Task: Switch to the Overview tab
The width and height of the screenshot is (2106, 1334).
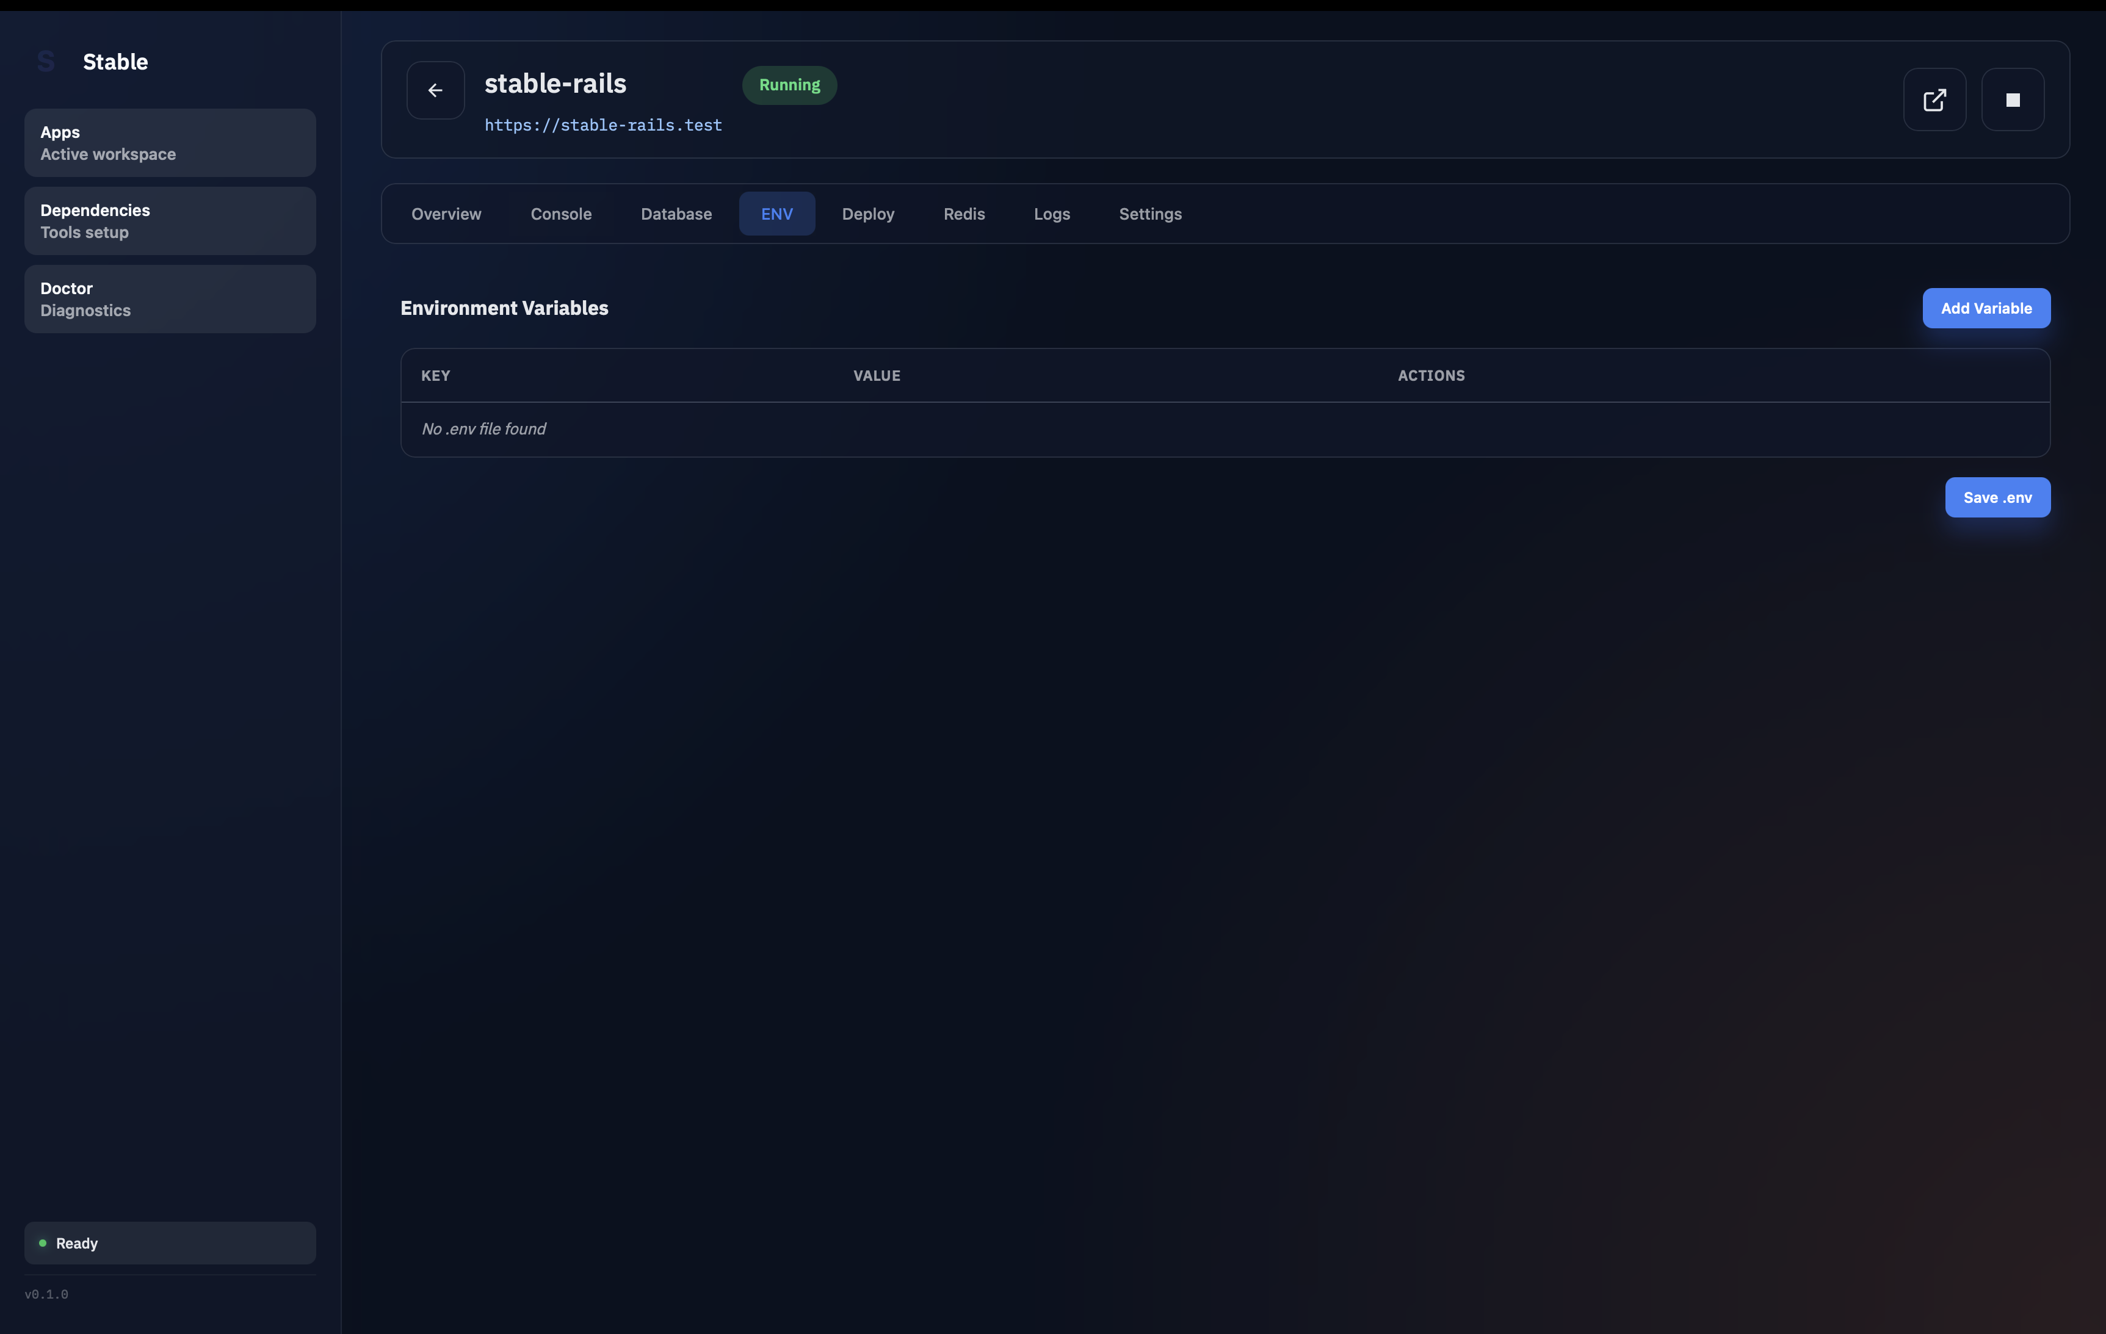Action: point(446,214)
